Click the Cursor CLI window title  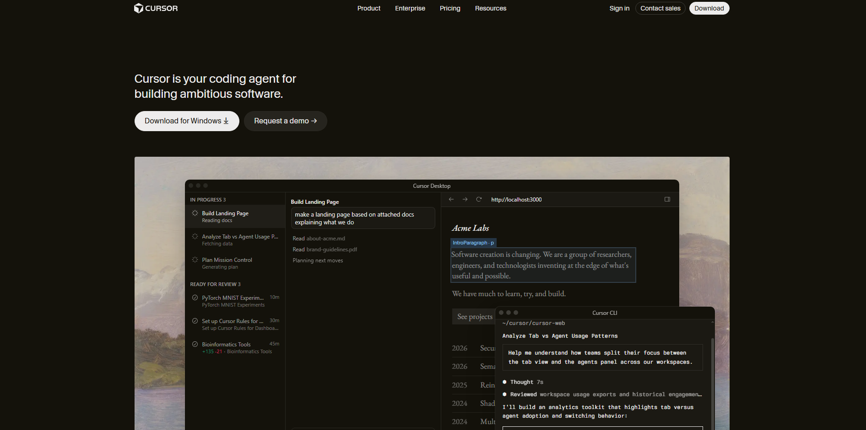pyautogui.click(x=605, y=313)
